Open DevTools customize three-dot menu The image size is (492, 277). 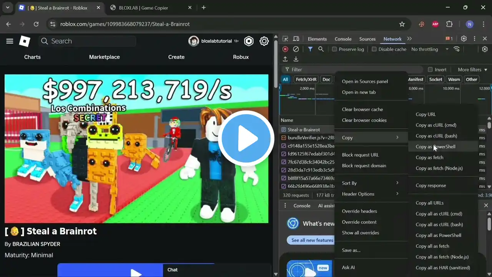[x=475, y=39]
